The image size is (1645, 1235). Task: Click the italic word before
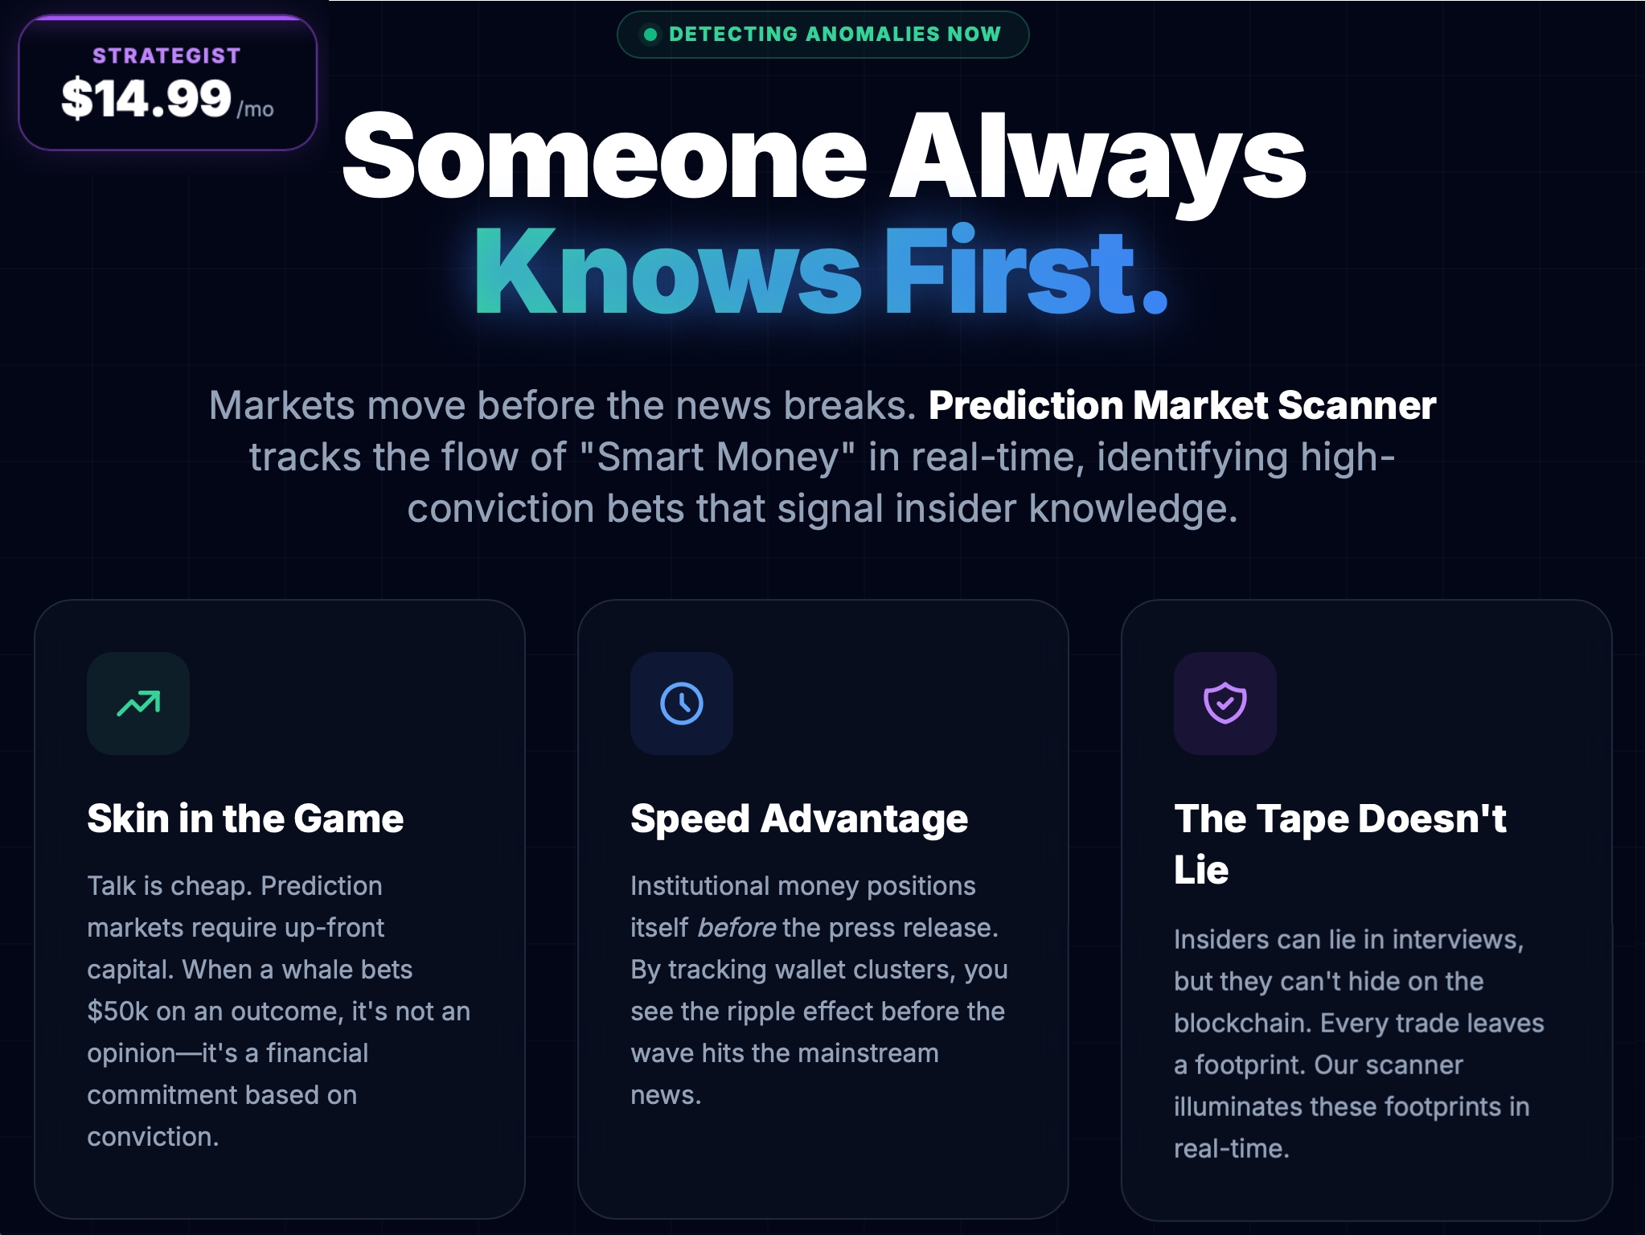click(736, 928)
